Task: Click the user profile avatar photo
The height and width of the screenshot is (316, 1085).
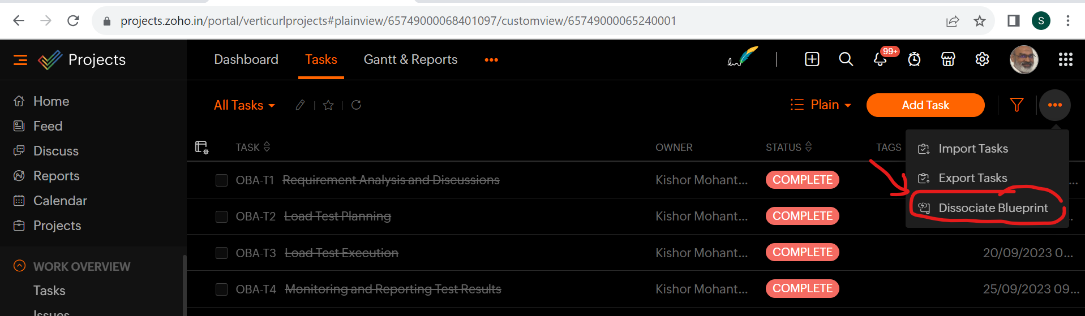Action: coord(1024,59)
